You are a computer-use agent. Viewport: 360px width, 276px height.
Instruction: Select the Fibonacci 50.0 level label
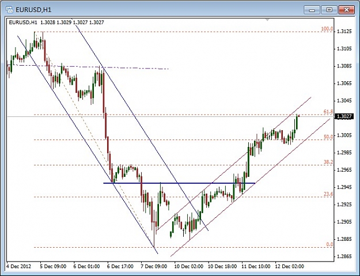coord(328,137)
